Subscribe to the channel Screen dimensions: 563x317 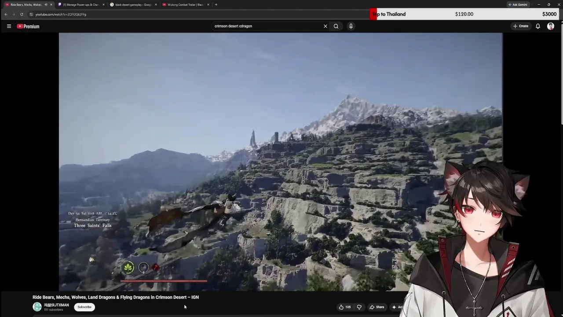(84, 307)
